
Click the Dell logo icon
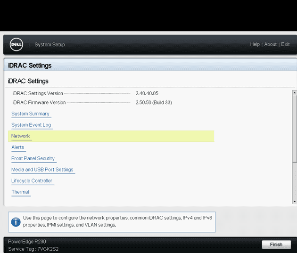[x=16, y=45]
